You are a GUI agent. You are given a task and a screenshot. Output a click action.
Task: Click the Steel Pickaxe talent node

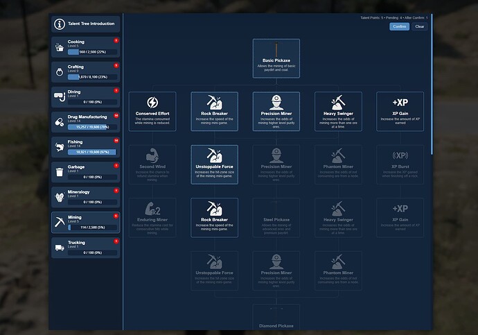[x=276, y=218]
